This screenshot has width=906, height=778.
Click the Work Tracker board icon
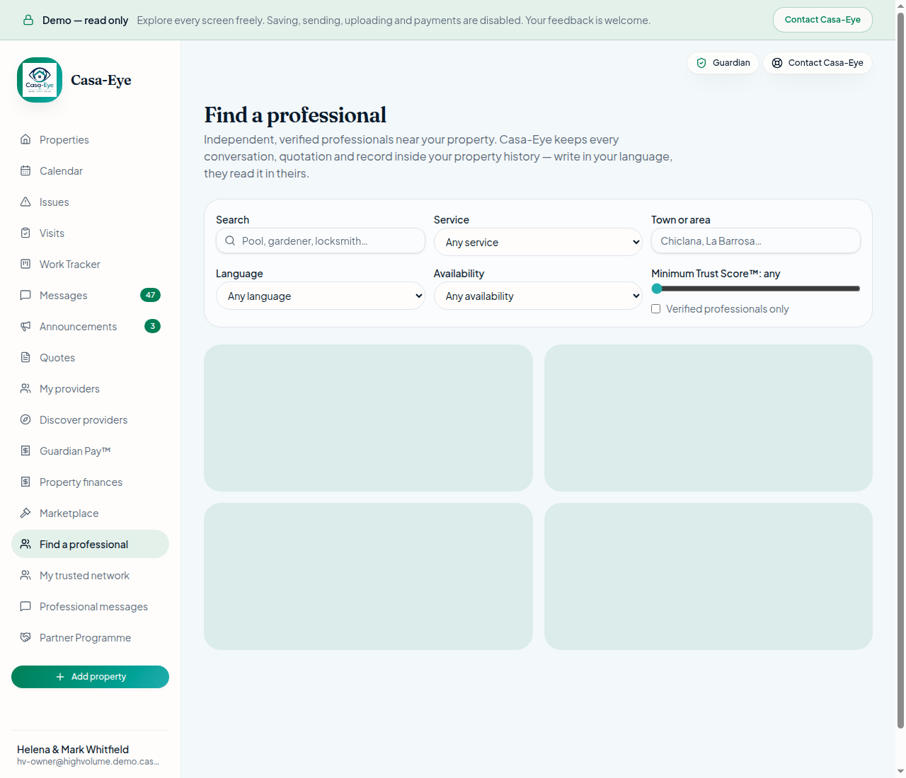pos(25,264)
